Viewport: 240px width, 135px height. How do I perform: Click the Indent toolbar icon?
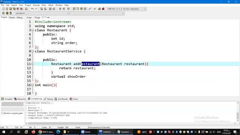60,9
